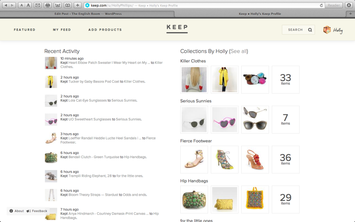355x222 pixels.
Task: Open Top Sites toolbar icon
Action: tap(58, 5)
